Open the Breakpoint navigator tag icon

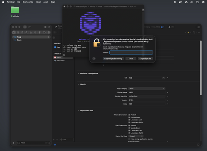[x=44, y=32]
